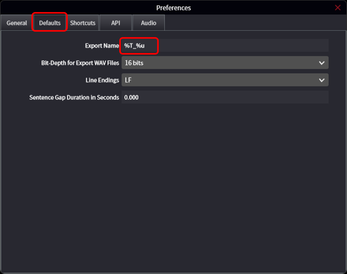Image resolution: width=347 pixels, height=274 pixels.
Task: Click the 'Line Endings' label
Action: pyautogui.click(x=102, y=80)
